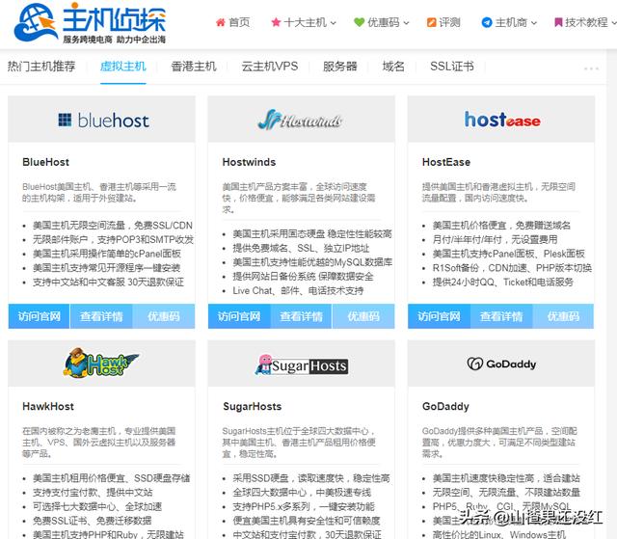Open the BlueHost title link
This screenshot has width=617, height=539.
coord(45,162)
